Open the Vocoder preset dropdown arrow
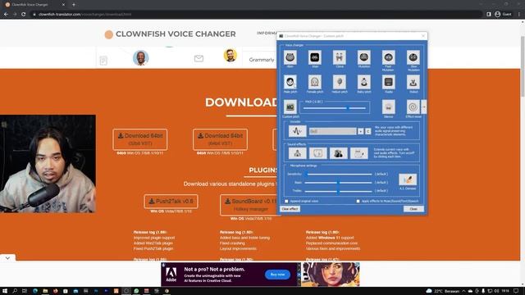Viewport: 525px width, 295px height. point(360,131)
